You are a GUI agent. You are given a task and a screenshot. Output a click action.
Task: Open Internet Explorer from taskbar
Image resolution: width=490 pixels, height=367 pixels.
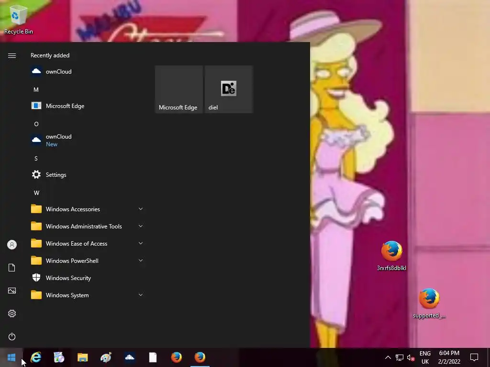[x=36, y=357]
